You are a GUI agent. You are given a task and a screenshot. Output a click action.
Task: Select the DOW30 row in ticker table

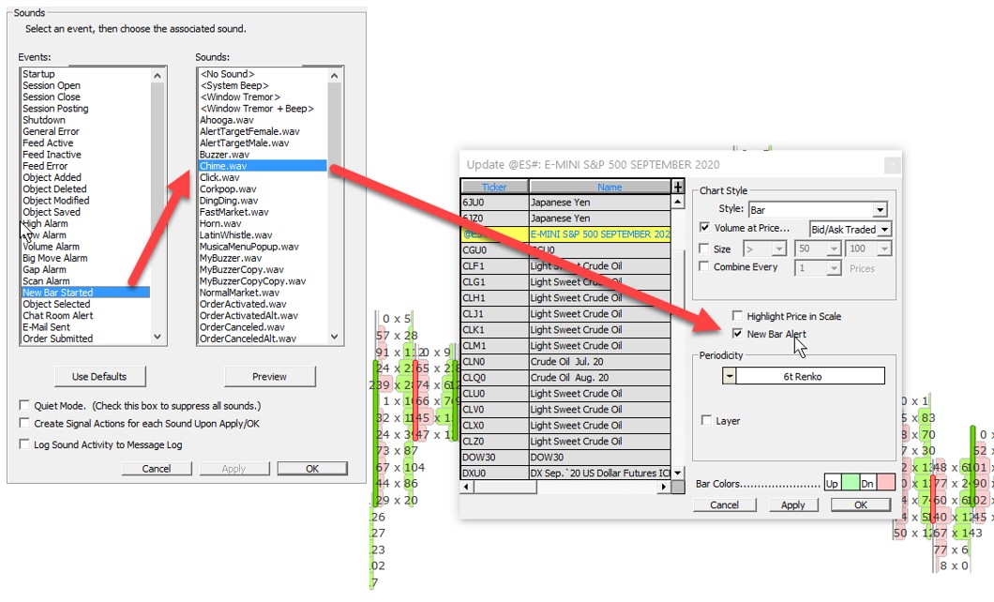[x=494, y=457]
